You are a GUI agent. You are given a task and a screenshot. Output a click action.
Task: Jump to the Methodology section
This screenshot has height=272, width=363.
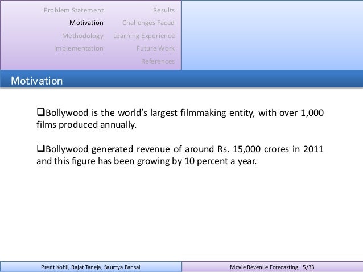pyautogui.click(x=82, y=36)
